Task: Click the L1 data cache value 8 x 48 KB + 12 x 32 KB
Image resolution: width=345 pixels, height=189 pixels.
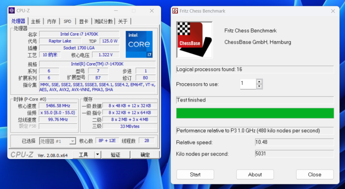Action: [x=130, y=106]
